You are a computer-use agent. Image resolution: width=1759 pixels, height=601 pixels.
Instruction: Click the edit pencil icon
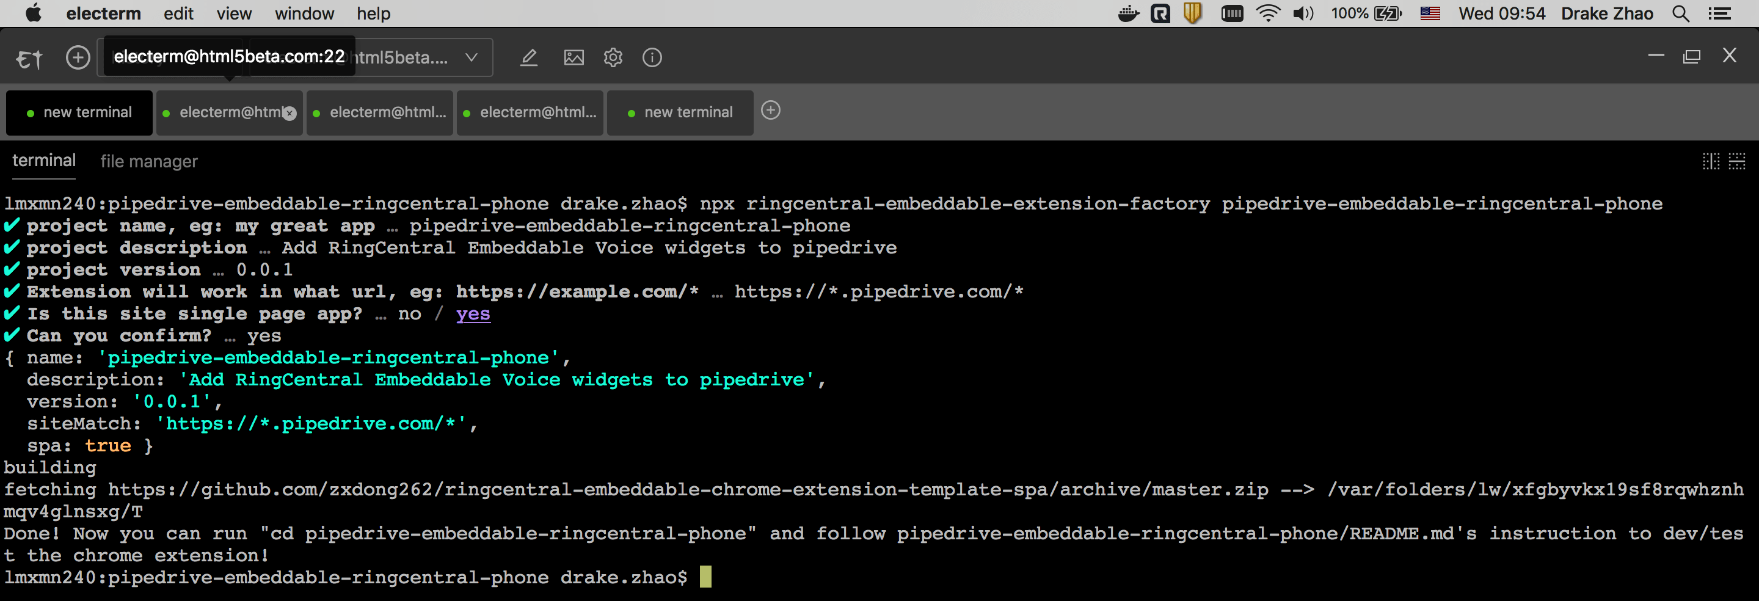pos(528,57)
